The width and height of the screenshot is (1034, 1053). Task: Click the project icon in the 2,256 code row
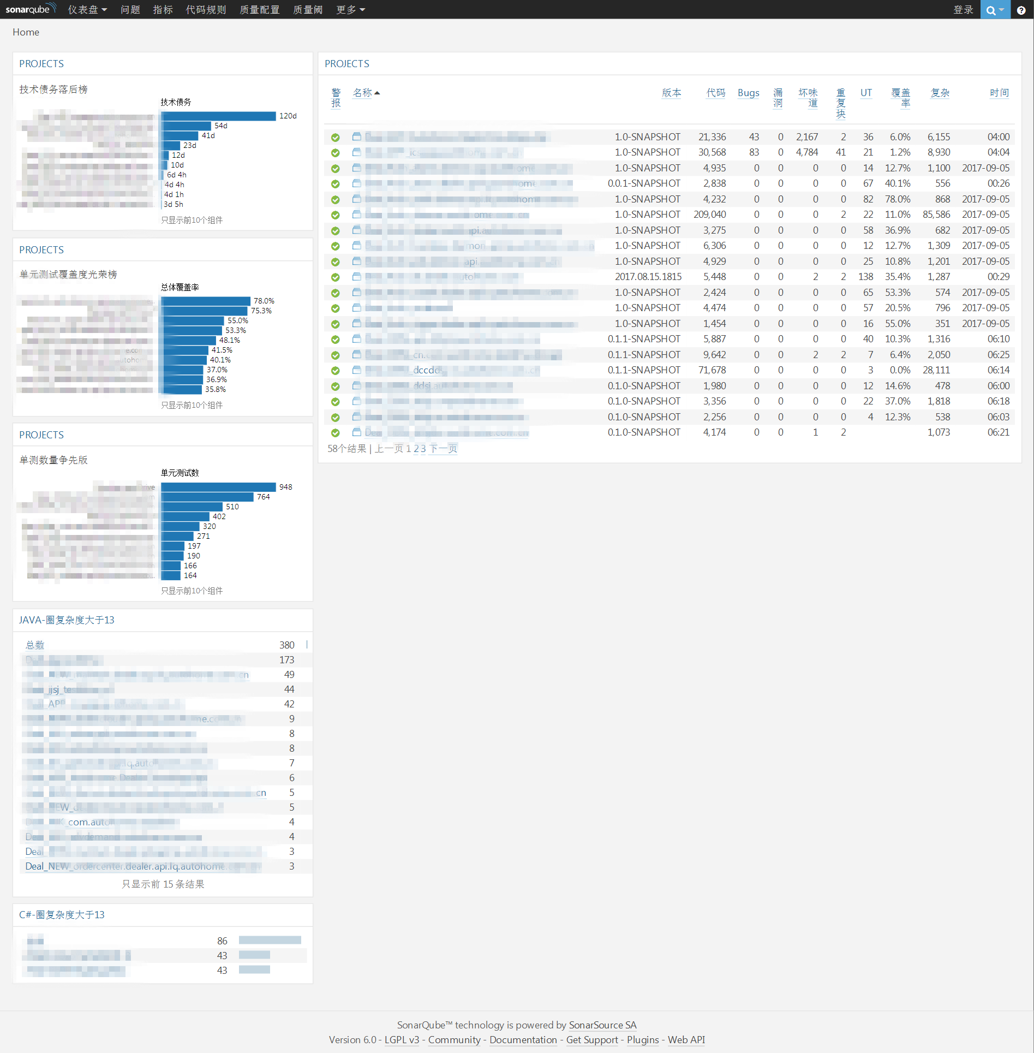(x=357, y=417)
